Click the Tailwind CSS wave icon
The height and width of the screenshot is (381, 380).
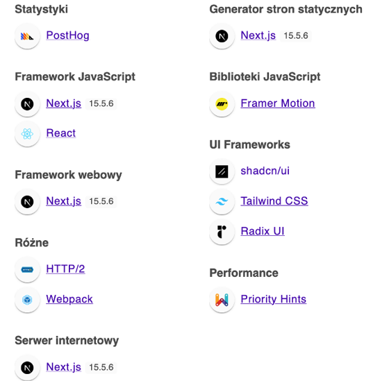pos(222,201)
